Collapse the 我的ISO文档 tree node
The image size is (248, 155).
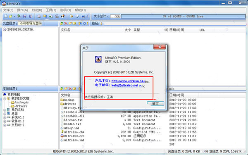coord(5,98)
